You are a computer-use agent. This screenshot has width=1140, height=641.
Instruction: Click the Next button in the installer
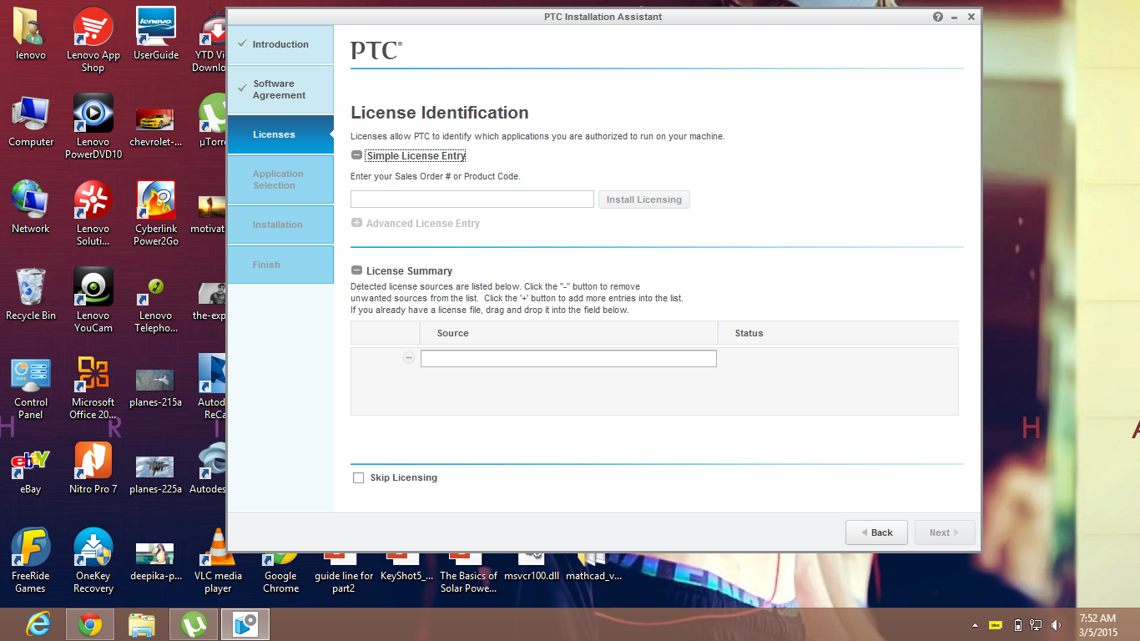[x=945, y=532]
